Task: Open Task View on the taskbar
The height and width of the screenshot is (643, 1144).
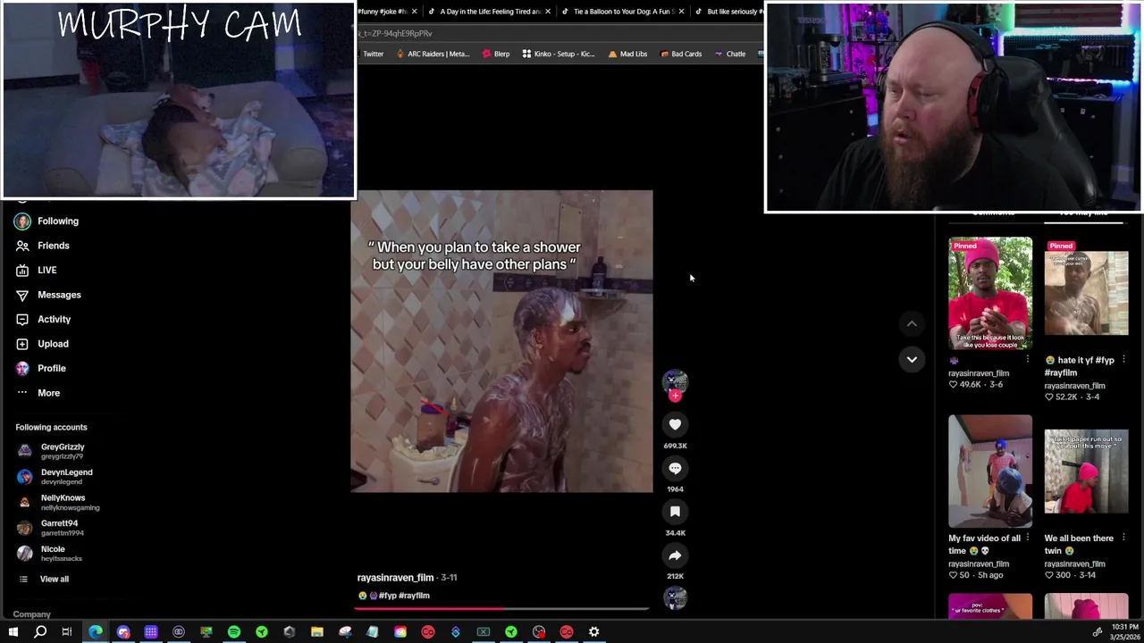Action: coord(67,632)
